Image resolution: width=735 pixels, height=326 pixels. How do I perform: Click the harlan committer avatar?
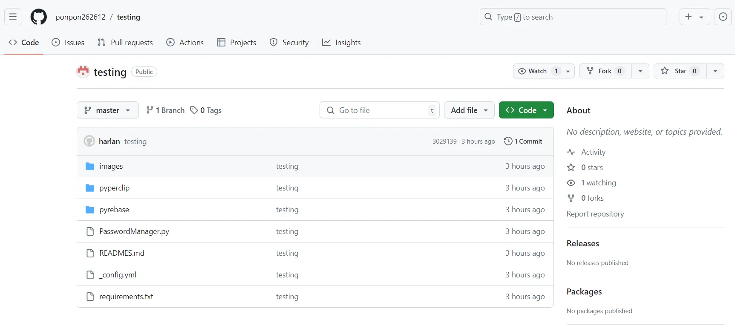coord(89,141)
